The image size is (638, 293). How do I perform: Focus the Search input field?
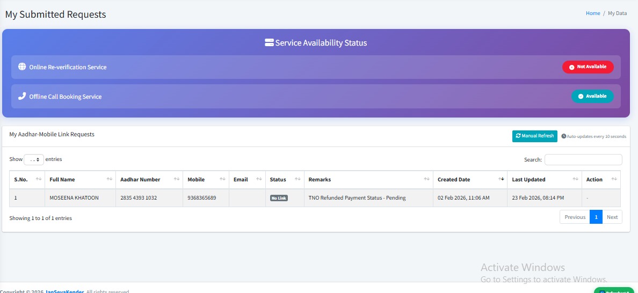point(583,160)
